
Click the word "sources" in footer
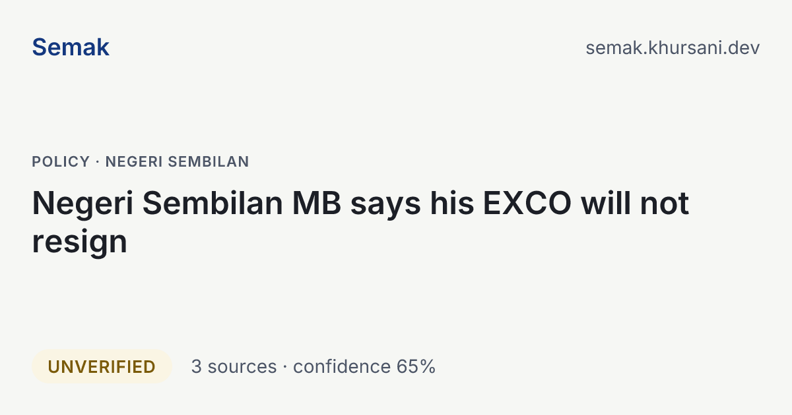coord(242,367)
